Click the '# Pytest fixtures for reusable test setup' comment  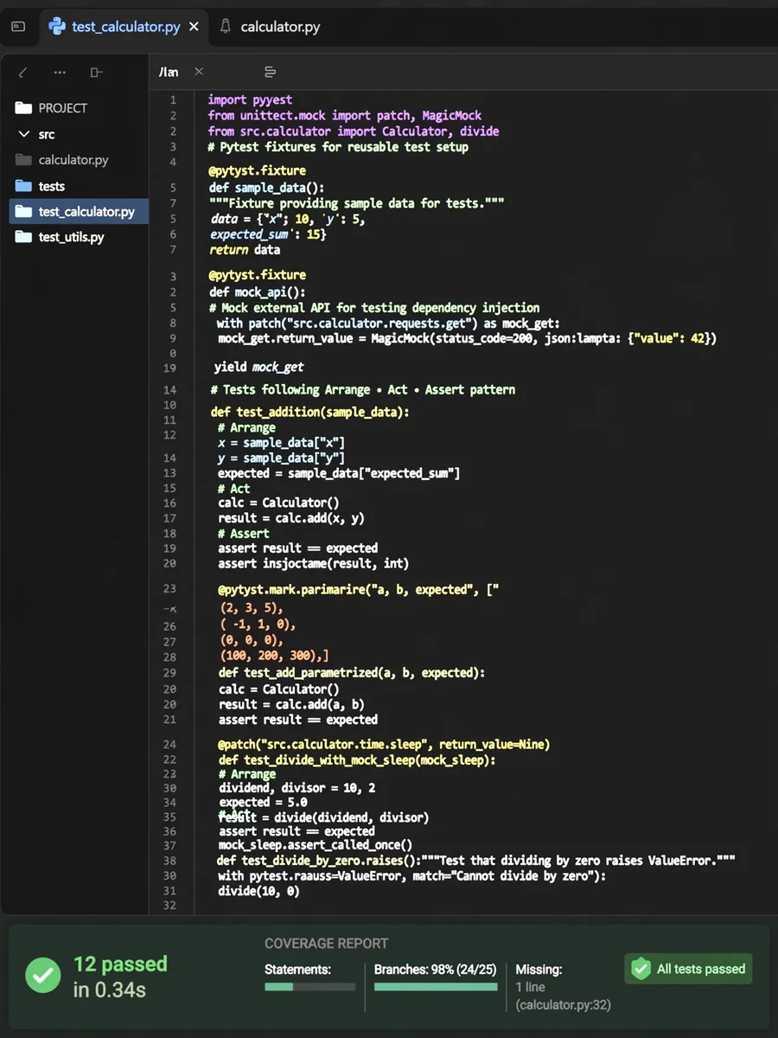(338, 147)
